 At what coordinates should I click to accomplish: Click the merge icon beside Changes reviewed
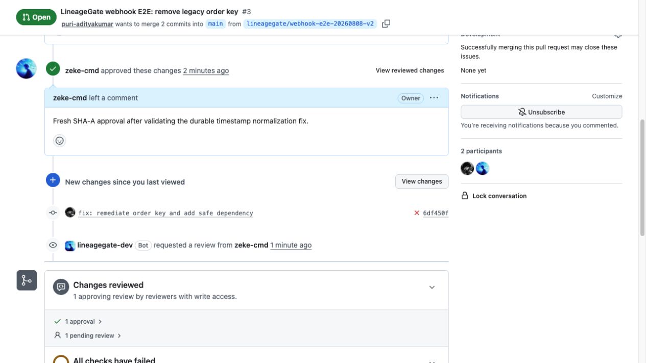27,280
